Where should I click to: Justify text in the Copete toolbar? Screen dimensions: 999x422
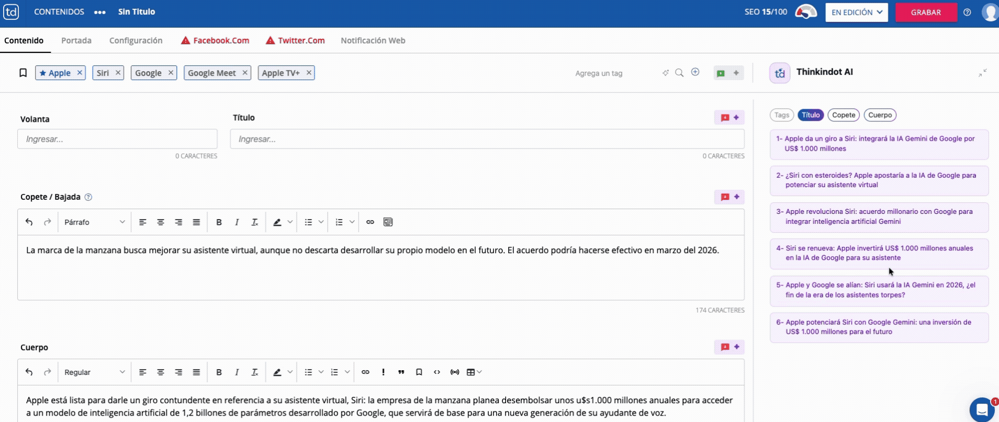coord(196,222)
